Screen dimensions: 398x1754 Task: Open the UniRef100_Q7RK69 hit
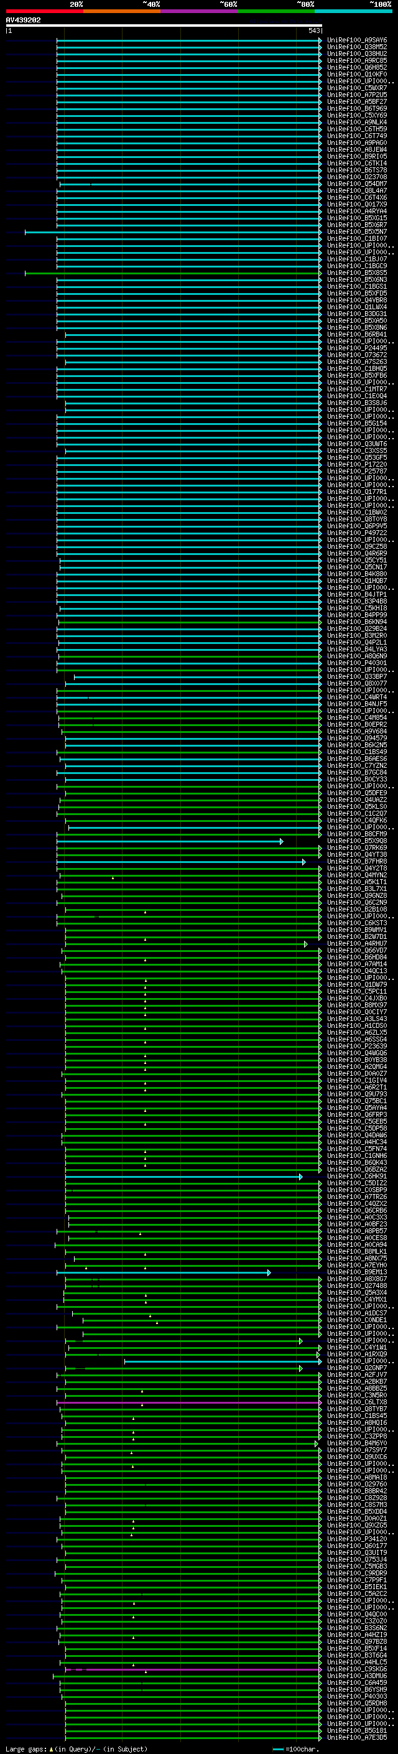[x=357, y=847]
